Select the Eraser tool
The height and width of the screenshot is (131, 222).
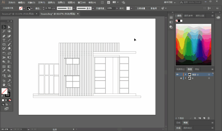tap(9, 49)
